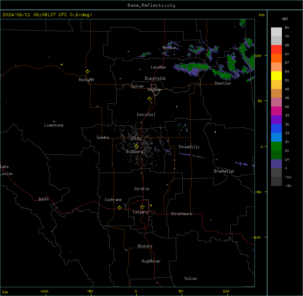Click the Calgary city label
This screenshot has height=296, width=303.
point(140,212)
